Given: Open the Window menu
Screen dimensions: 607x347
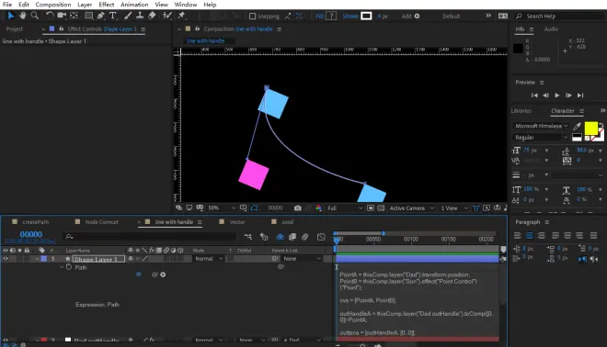Looking at the screenshot, I should coord(186,5).
